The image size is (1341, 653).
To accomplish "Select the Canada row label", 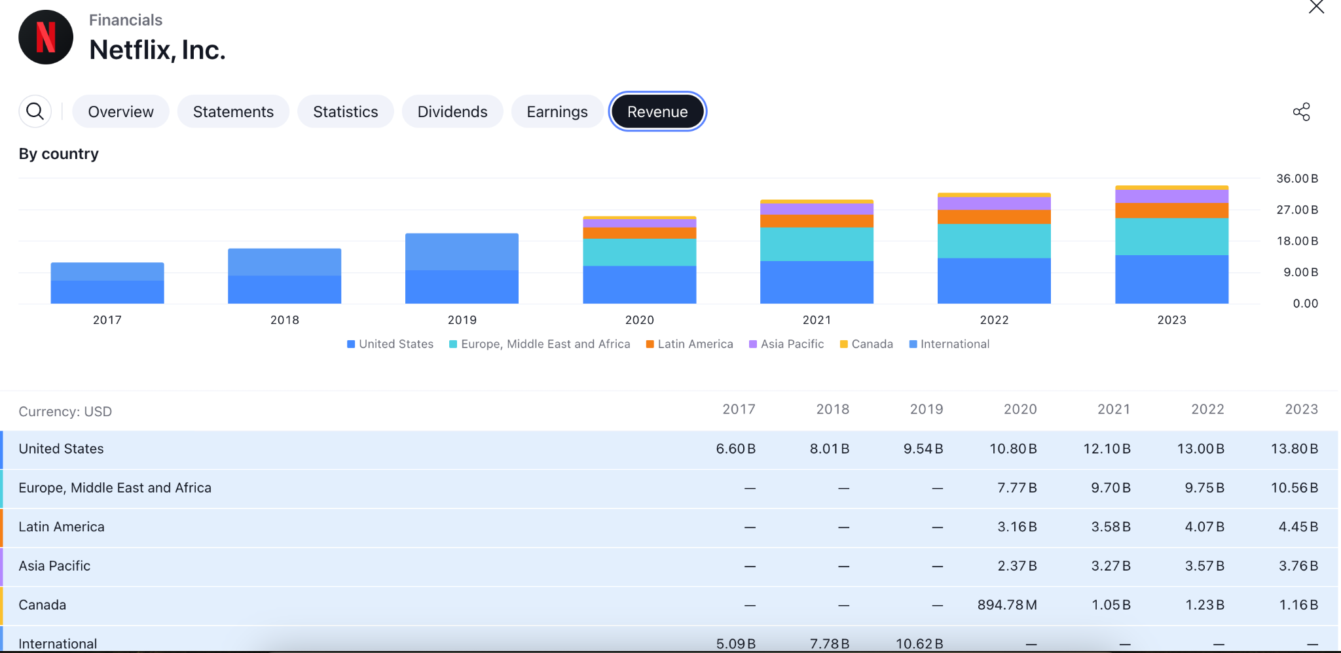I will (43, 605).
